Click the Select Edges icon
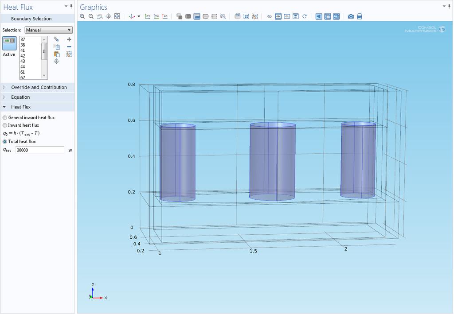The image size is (454, 314). [206, 16]
